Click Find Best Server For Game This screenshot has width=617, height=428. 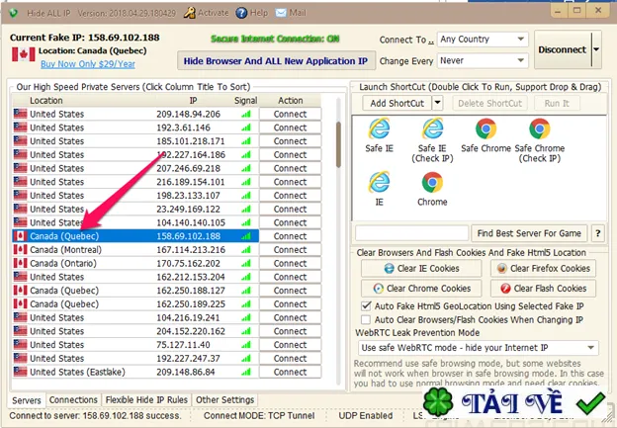click(529, 233)
